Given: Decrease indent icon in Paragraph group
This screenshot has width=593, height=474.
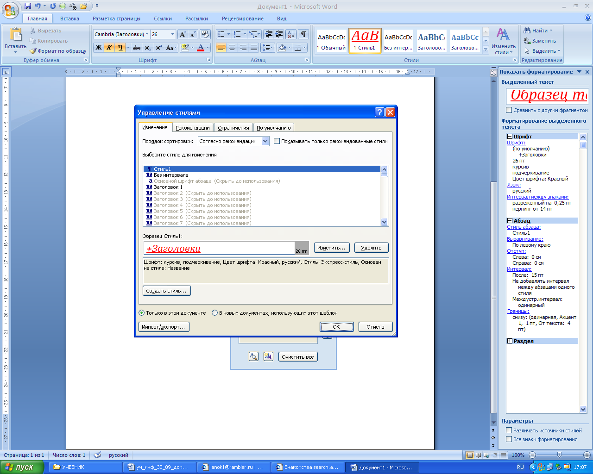Looking at the screenshot, I should [268, 34].
